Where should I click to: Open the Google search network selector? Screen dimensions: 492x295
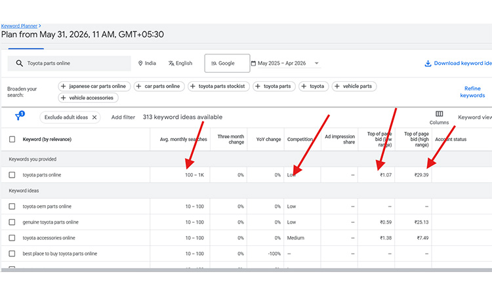coord(227,64)
